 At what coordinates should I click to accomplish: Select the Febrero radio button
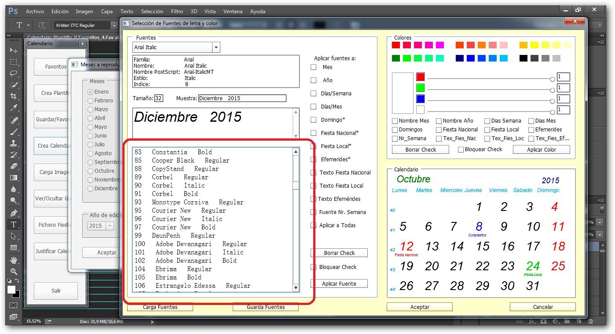91,101
